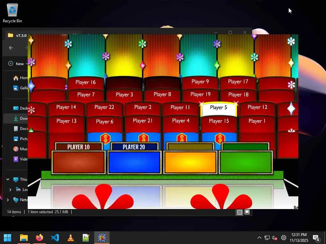326x244 pixels.
Task: Expand the Network tree node
Action: 8,200
